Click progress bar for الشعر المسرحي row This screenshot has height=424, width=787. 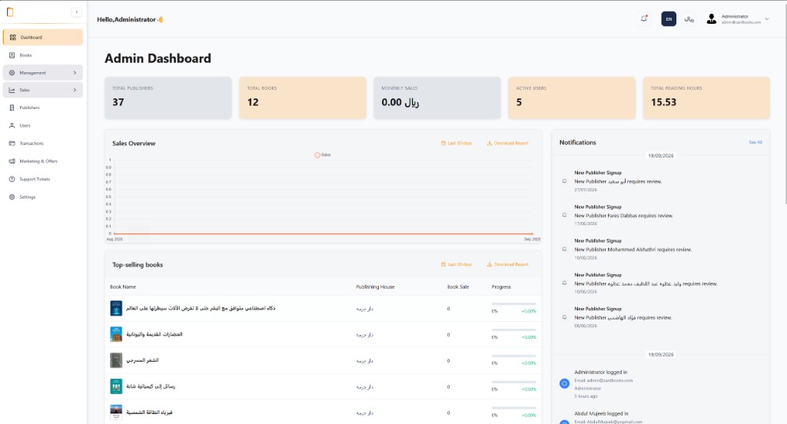pos(514,356)
